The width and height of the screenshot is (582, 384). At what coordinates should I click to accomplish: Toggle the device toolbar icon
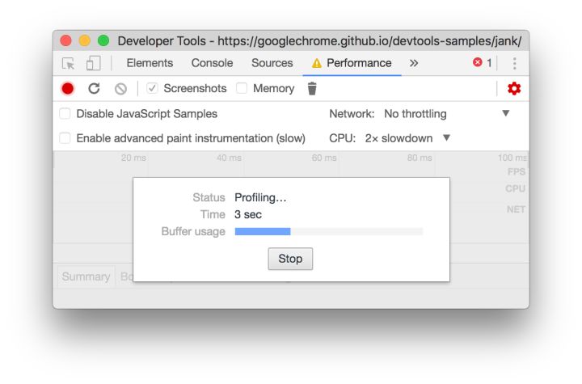point(94,63)
